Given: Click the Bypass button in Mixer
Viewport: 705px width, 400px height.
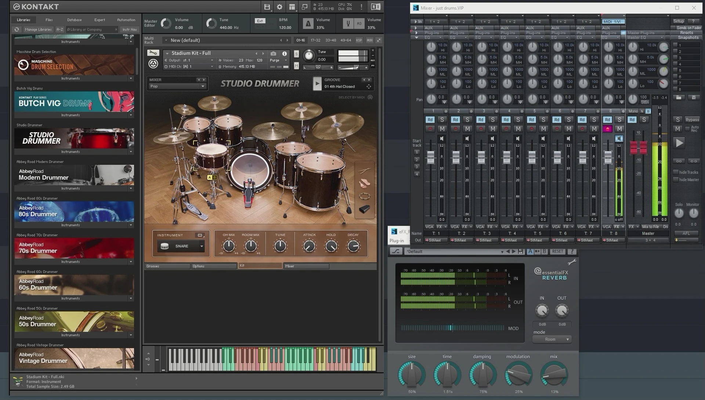Looking at the screenshot, I should pos(692,120).
